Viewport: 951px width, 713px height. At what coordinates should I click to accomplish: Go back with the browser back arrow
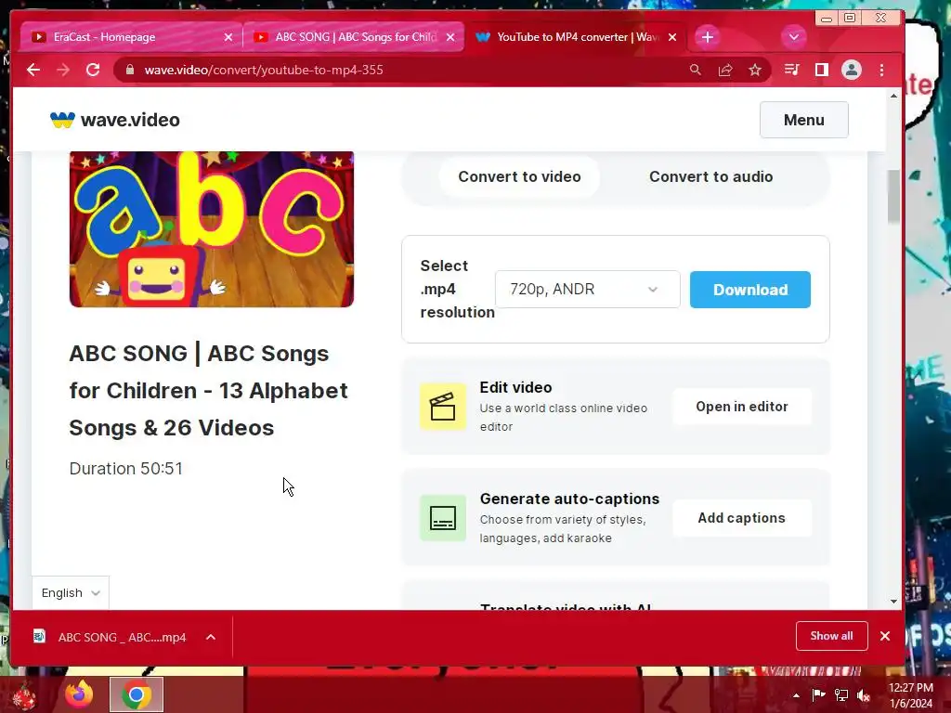33,70
